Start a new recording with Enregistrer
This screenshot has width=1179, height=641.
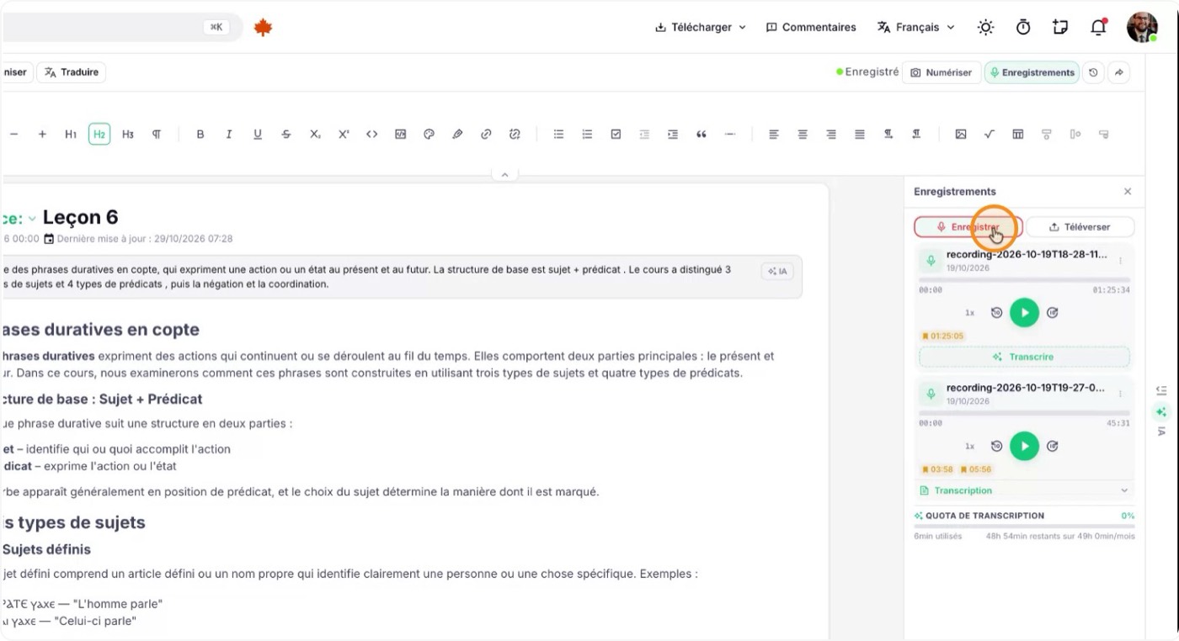968,227
